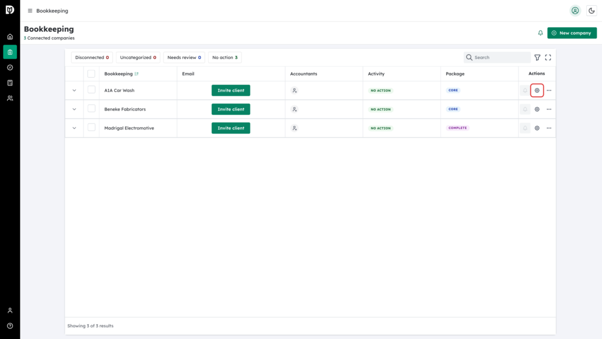602x339 pixels.
Task: Open the user profile icon at sidebar bottom
Action: click(10, 311)
